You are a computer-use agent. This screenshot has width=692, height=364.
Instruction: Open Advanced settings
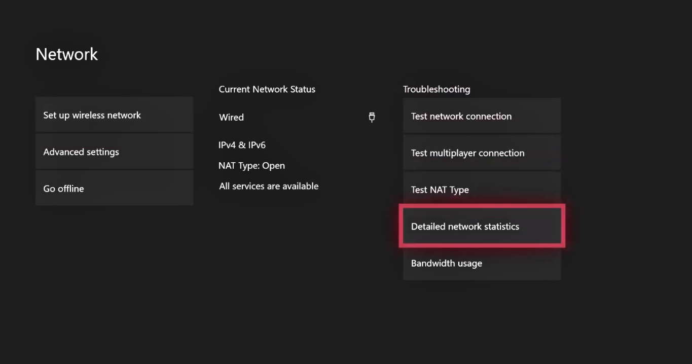point(114,152)
